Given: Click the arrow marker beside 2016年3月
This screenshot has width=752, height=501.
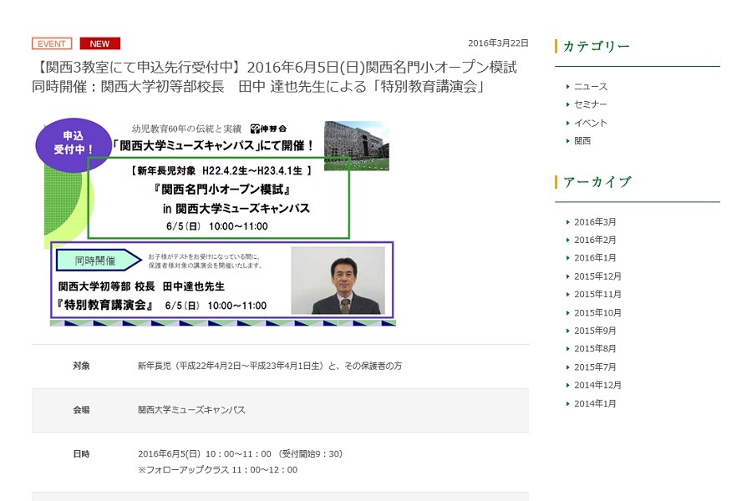Looking at the screenshot, I should [x=570, y=221].
